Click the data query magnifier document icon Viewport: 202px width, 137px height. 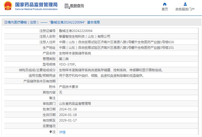click(x=67, y=6)
